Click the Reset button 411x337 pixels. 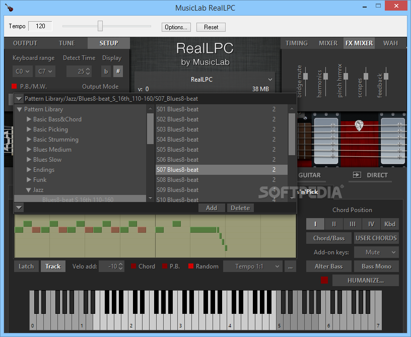[211, 27]
